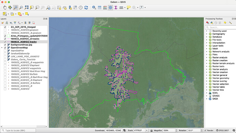
Task: Enable the topoGabPav layer checkbox
Action: pos(5,50)
